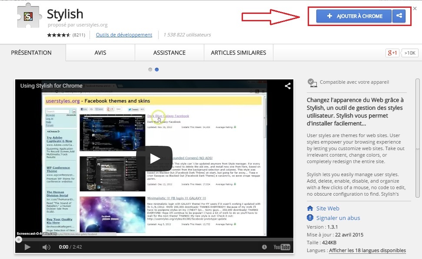The height and width of the screenshot is (259, 422).
Task: Click the blue share button beside Ajouter
Action: click(399, 16)
